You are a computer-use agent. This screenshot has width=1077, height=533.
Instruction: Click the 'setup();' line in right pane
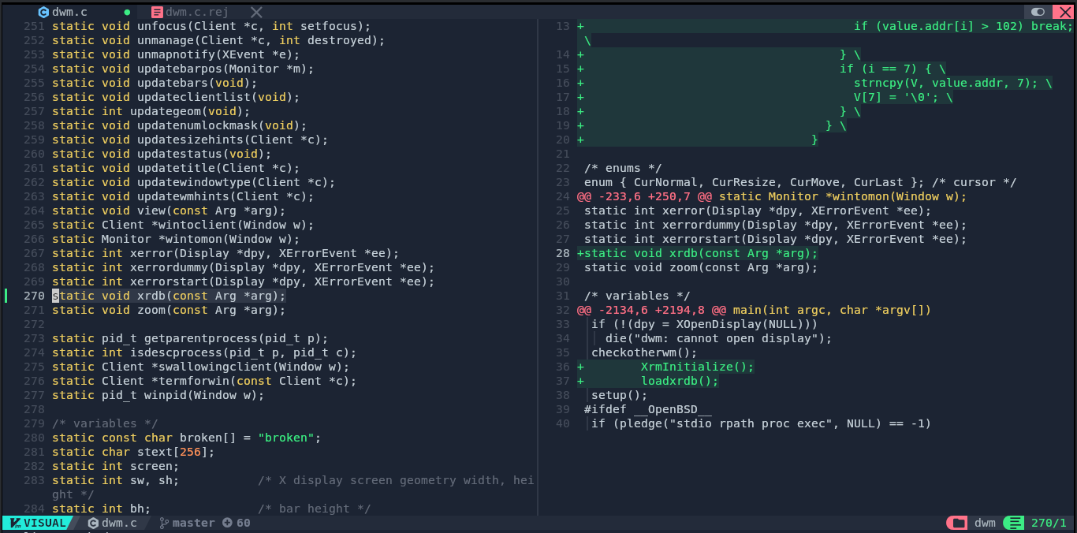(619, 395)
